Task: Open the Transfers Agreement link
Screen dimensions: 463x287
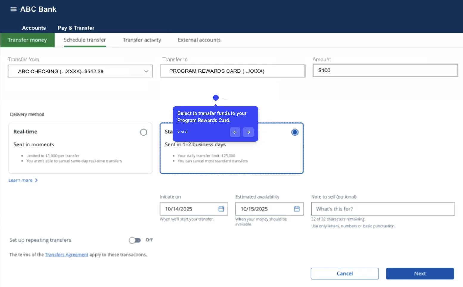Action: [66, 255]
